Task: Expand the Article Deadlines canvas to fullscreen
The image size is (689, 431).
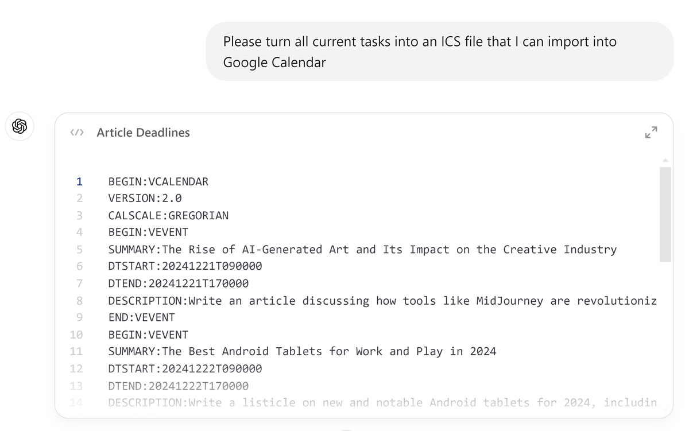Action: tap(651, 133)
